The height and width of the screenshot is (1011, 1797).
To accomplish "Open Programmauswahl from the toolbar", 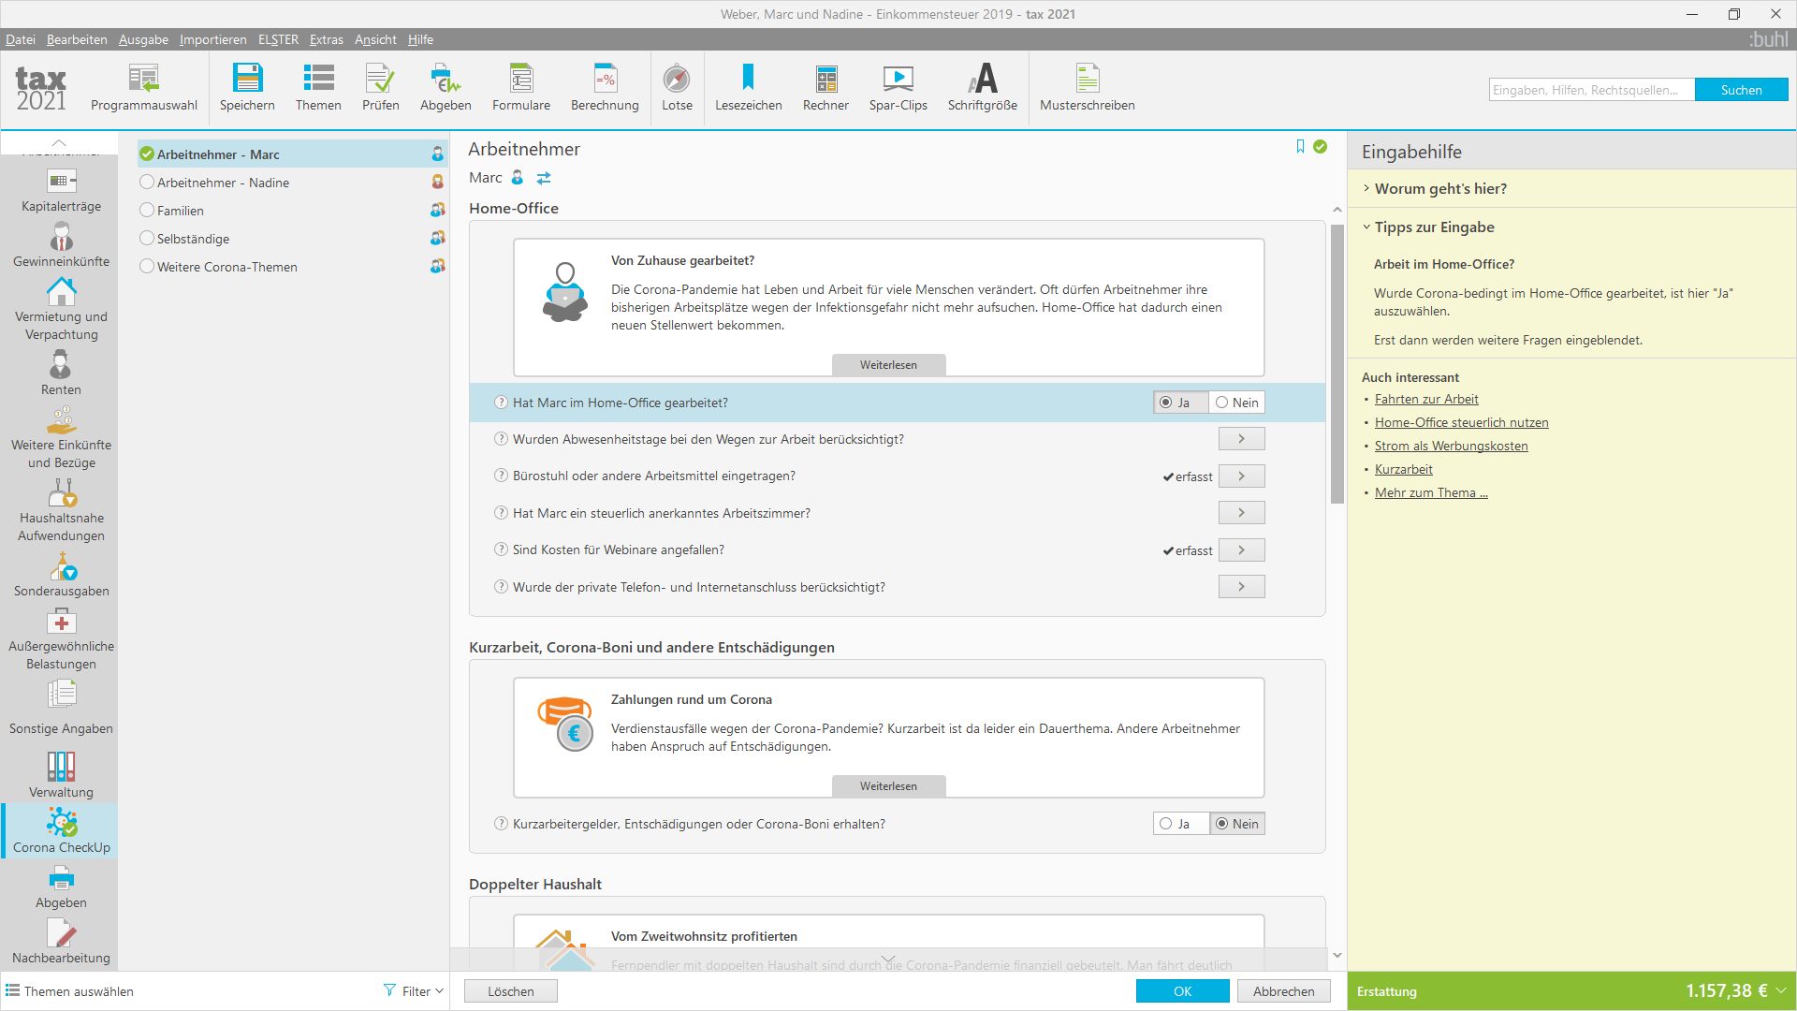I will (x=144, y=88).
